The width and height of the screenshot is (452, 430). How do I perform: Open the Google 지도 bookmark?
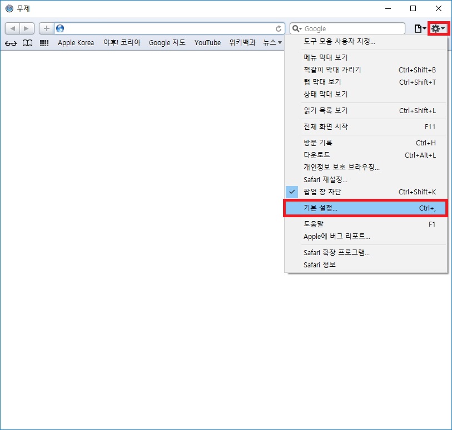coord(167,43)
